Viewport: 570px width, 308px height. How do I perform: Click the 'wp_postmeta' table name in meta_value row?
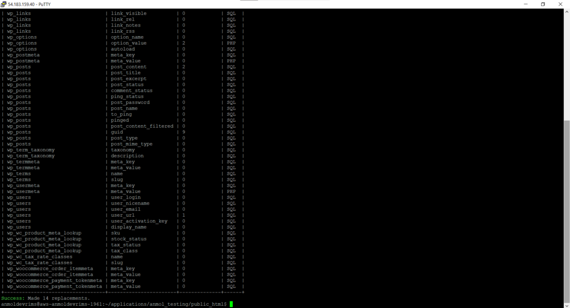pyautogui.click(x=23, y=61)
